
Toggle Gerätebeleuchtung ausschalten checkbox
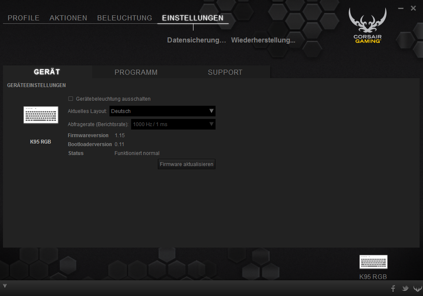(71, 99)
